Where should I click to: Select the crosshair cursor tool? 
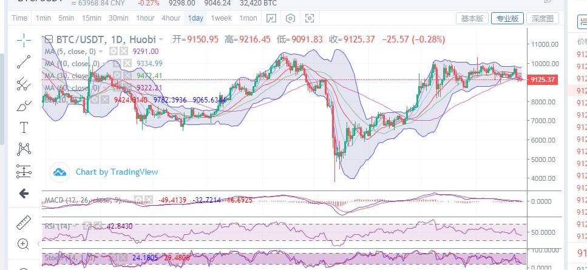tap(24, 41)
